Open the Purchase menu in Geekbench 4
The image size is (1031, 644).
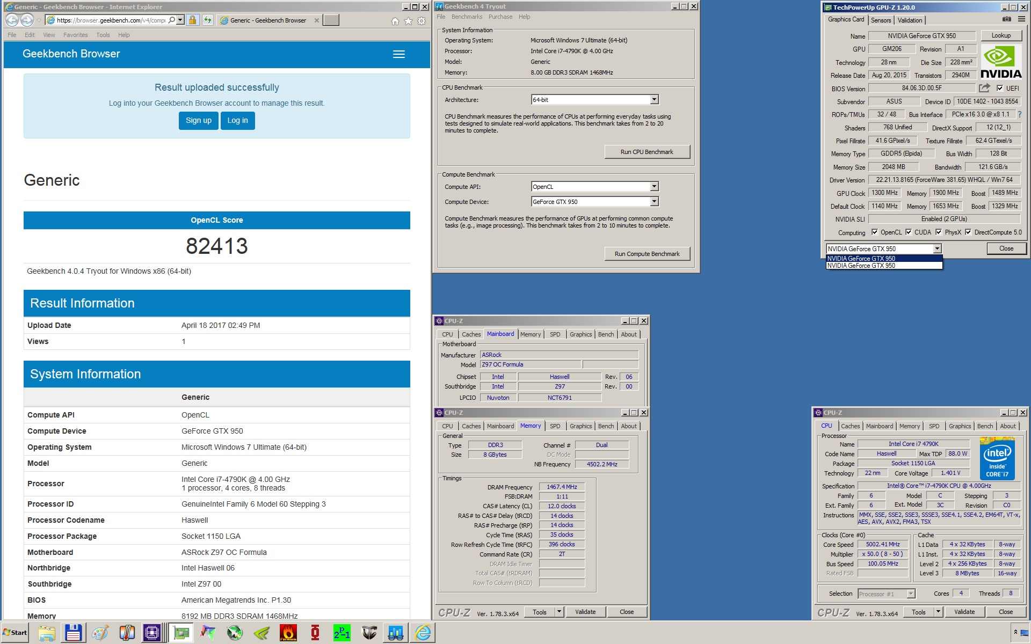(x=500, y=17)
